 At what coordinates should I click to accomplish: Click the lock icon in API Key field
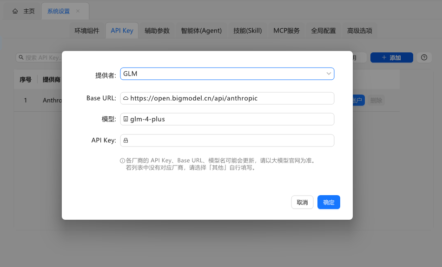pyautogui.click(x=125, y=140)
